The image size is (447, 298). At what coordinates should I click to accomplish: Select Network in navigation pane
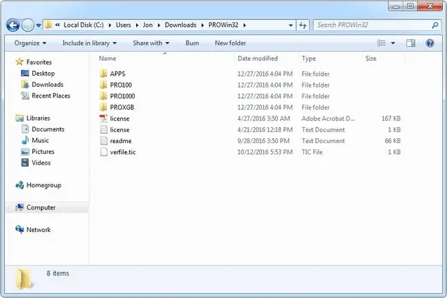(39, 230)
